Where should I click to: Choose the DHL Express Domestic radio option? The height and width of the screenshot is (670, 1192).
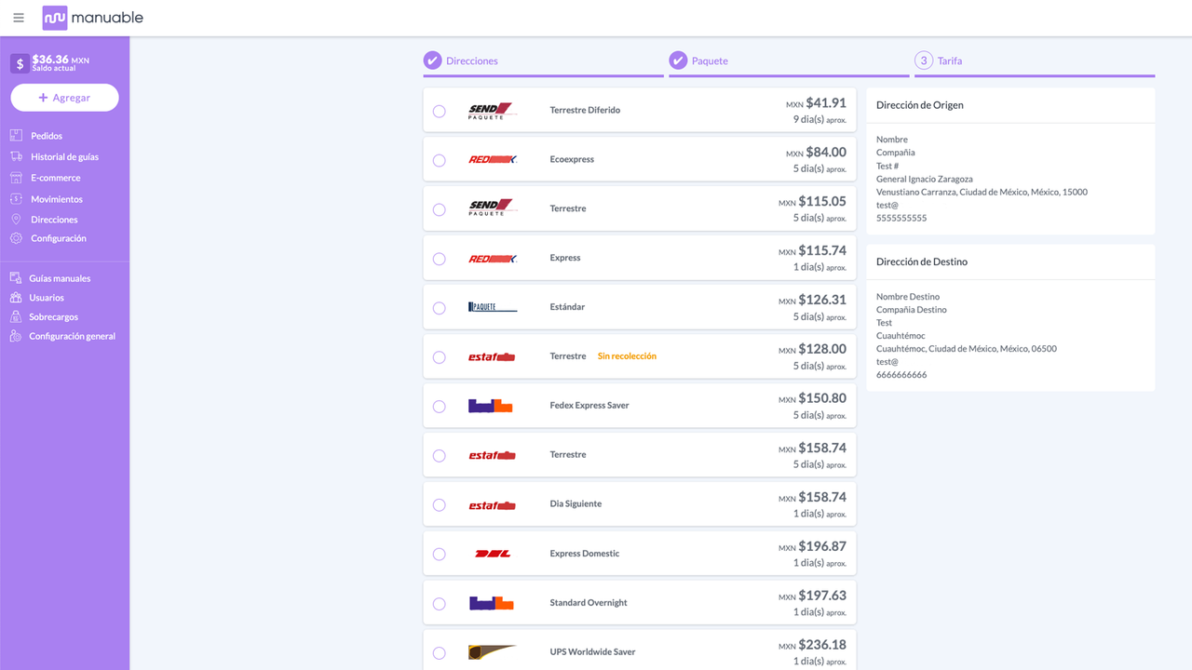pos(440,555)
